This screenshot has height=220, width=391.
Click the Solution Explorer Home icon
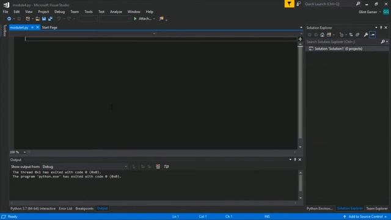[322, 35]
